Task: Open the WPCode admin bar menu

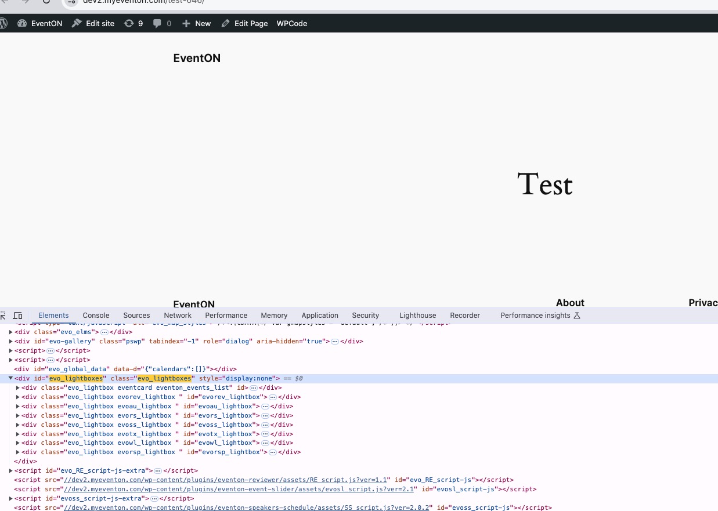Action: (291, 23)
